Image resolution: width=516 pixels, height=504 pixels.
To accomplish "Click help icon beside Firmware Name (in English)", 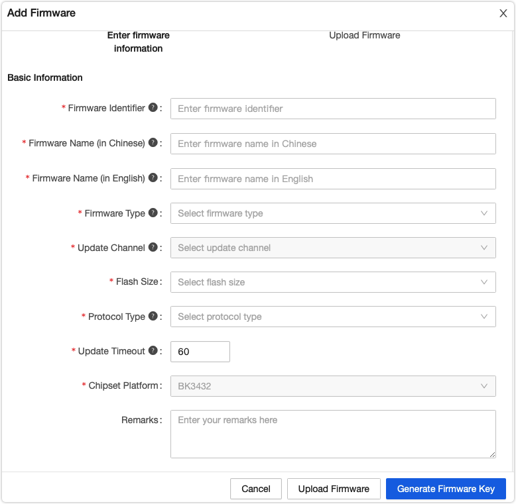I will (153, 177).
